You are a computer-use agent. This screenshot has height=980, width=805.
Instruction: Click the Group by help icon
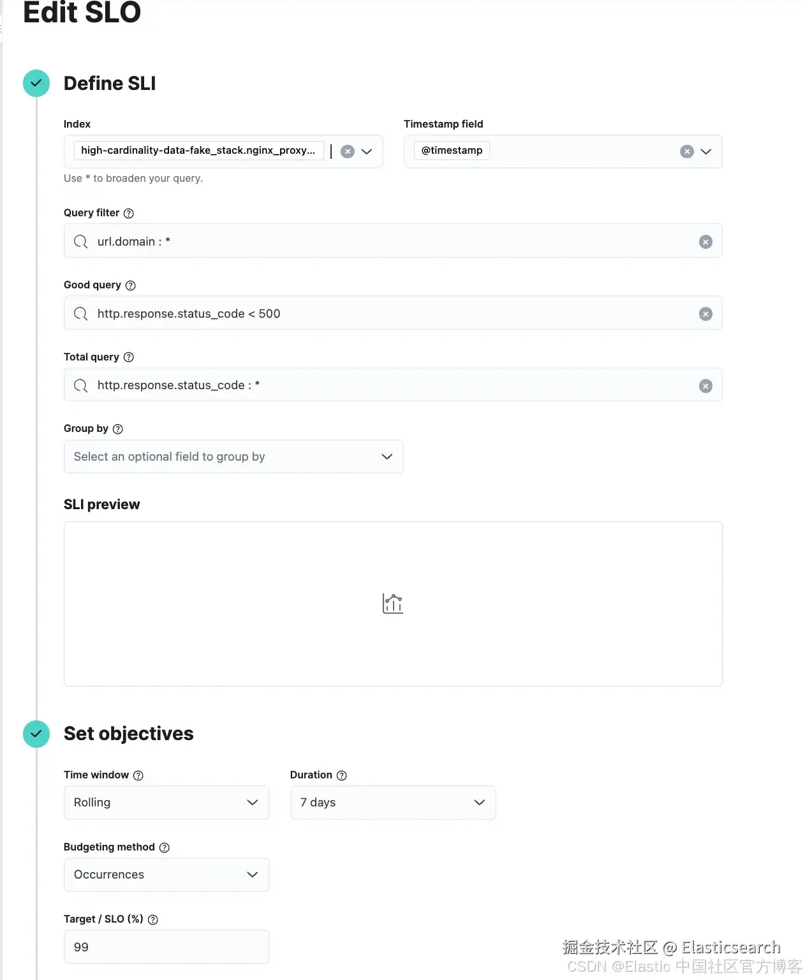[118, 429]
